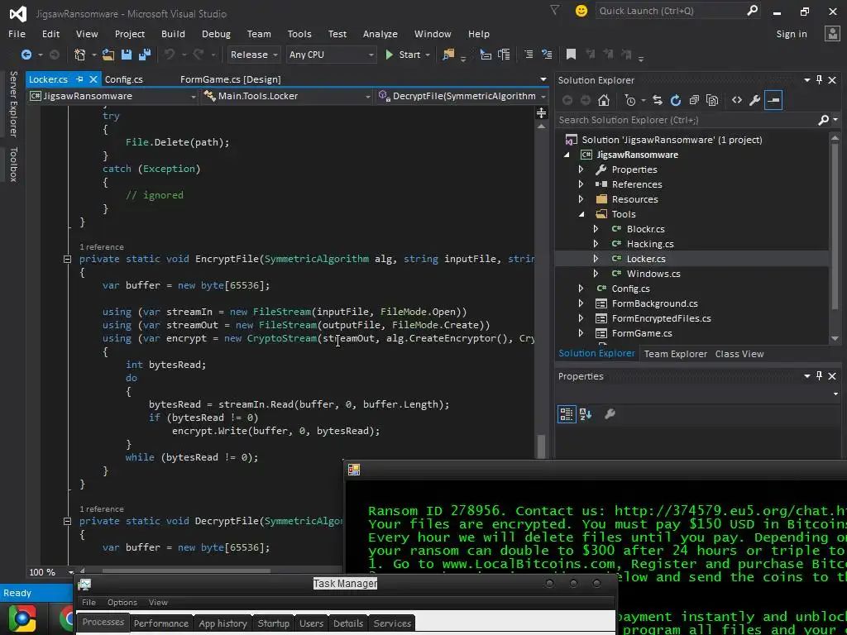Image resolution: width=847 pixels, height=635 pixels.
Task: Click Sign in
Action: coord(792,34)
